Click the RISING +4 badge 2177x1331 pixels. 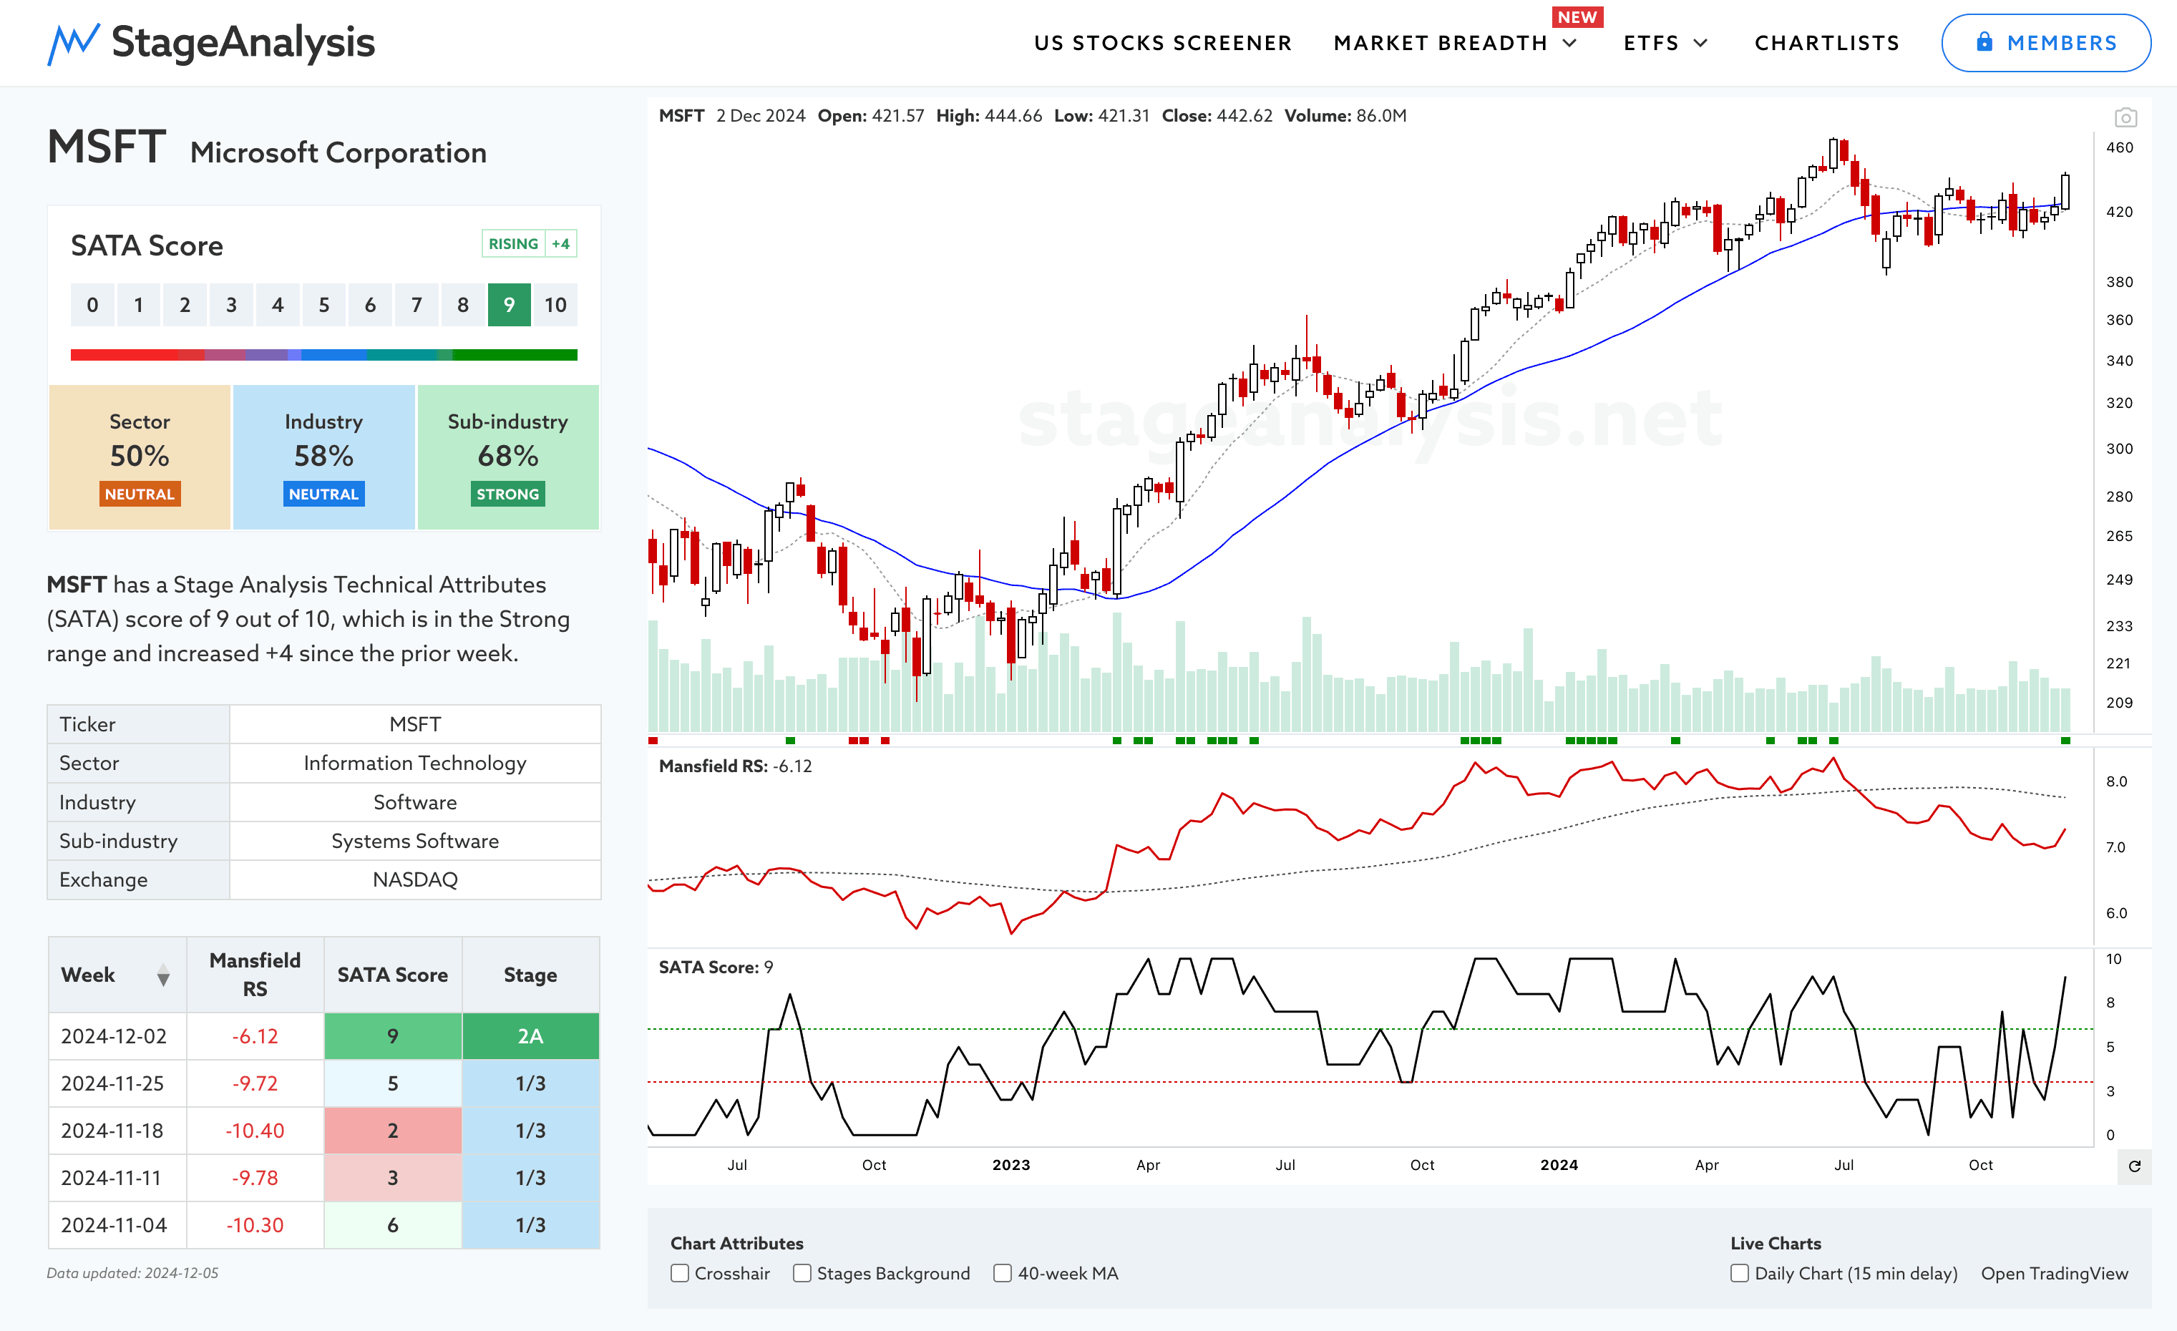[530, 244]
